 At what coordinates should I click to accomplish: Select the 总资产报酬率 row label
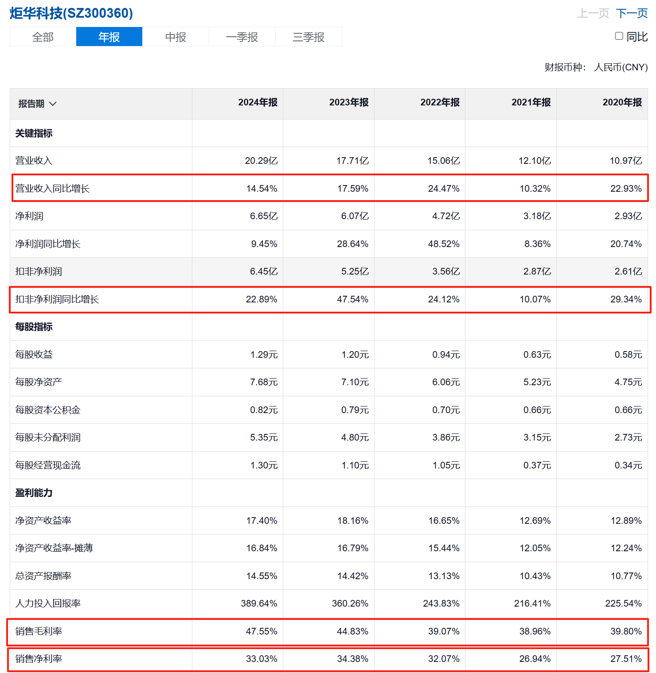tap(43, 576)
